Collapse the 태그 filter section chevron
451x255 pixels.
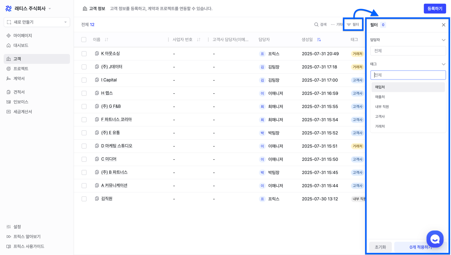click(443, 64)
